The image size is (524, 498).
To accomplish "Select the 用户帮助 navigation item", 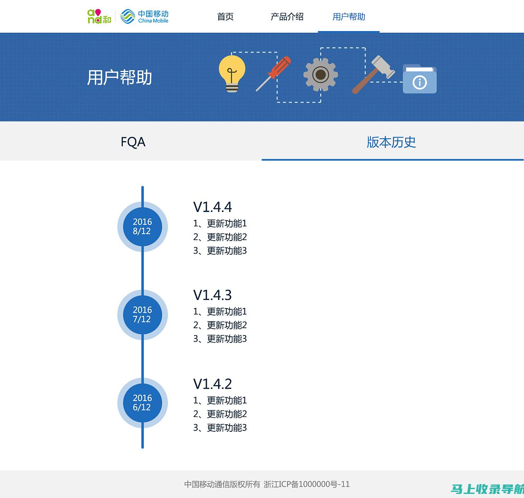I will point(349,17).
